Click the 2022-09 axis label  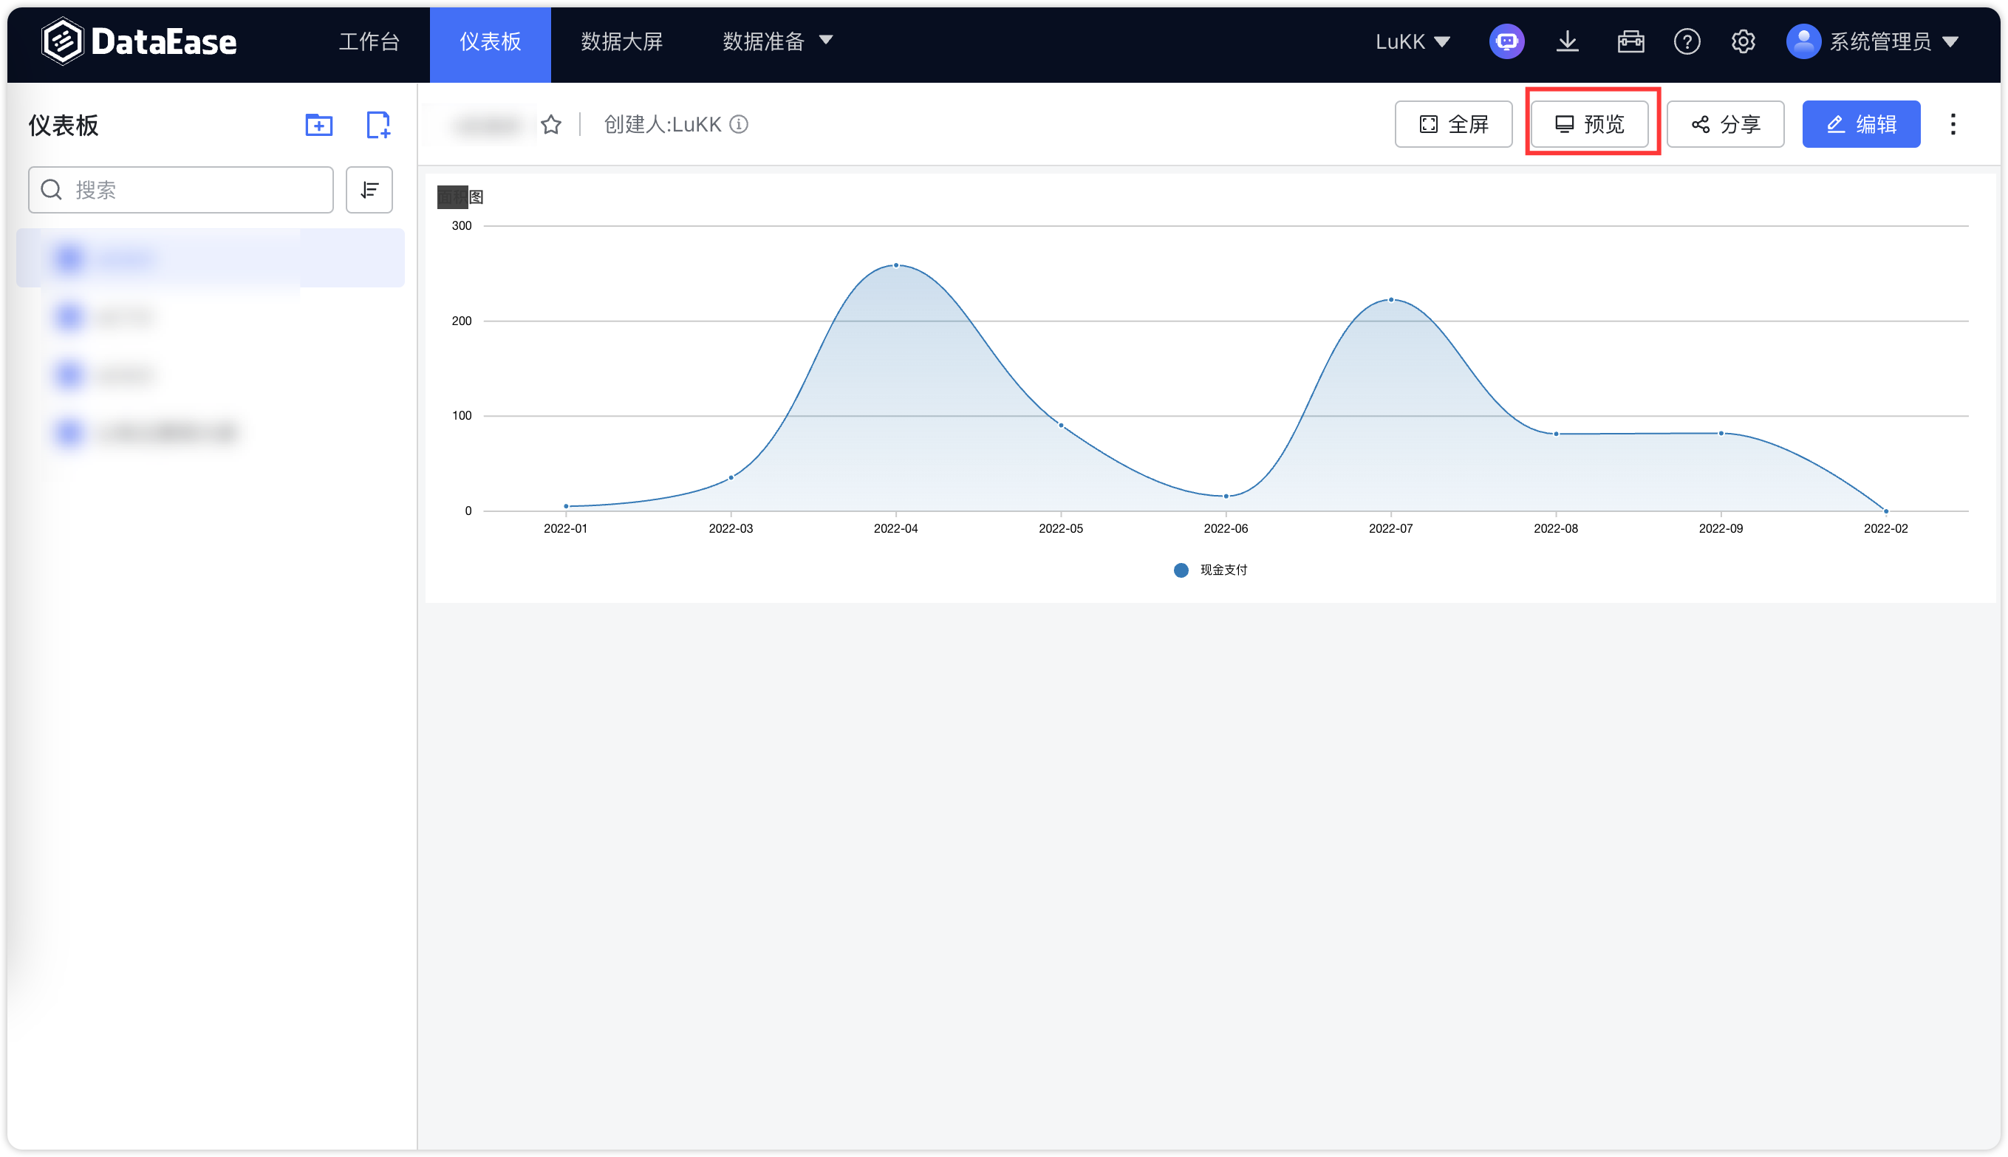1721,528
